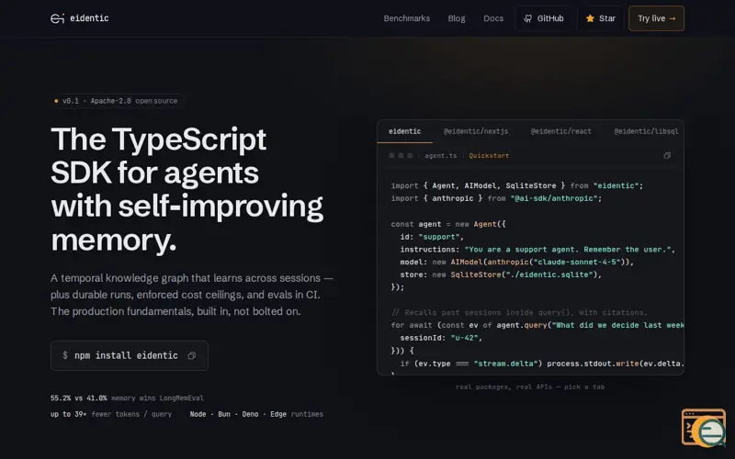The width and height of the screenshot is (735, 459).
Task: Select the eidentic code tab
Action: coord(404,131)
